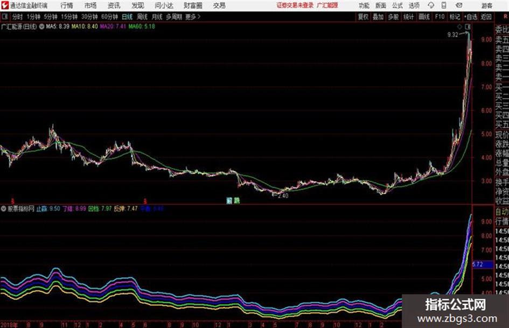Viewport: 509px width, 328px height.
Task: Click the 止赢: 9.50 indicator value
Action: (48, 209)
